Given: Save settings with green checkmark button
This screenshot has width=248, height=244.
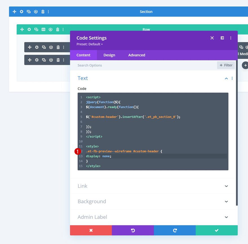Looking at the screenshot, I should pyautogui.click(x=217, y=230).
